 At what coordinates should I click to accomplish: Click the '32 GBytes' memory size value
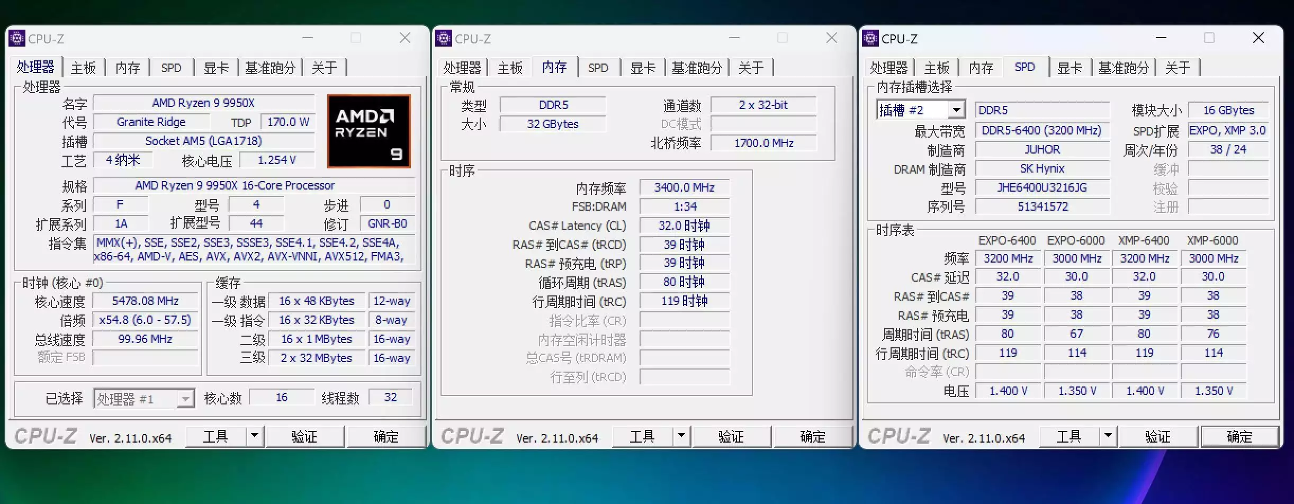click(553, 124)
